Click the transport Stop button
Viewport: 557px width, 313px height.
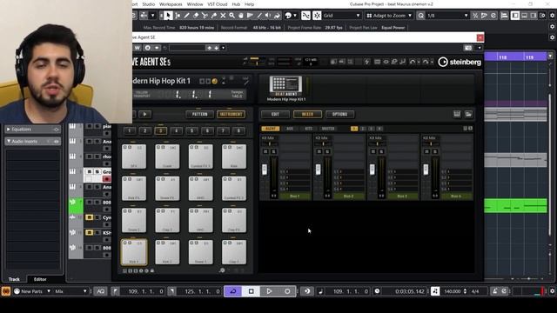click(252, 291)
